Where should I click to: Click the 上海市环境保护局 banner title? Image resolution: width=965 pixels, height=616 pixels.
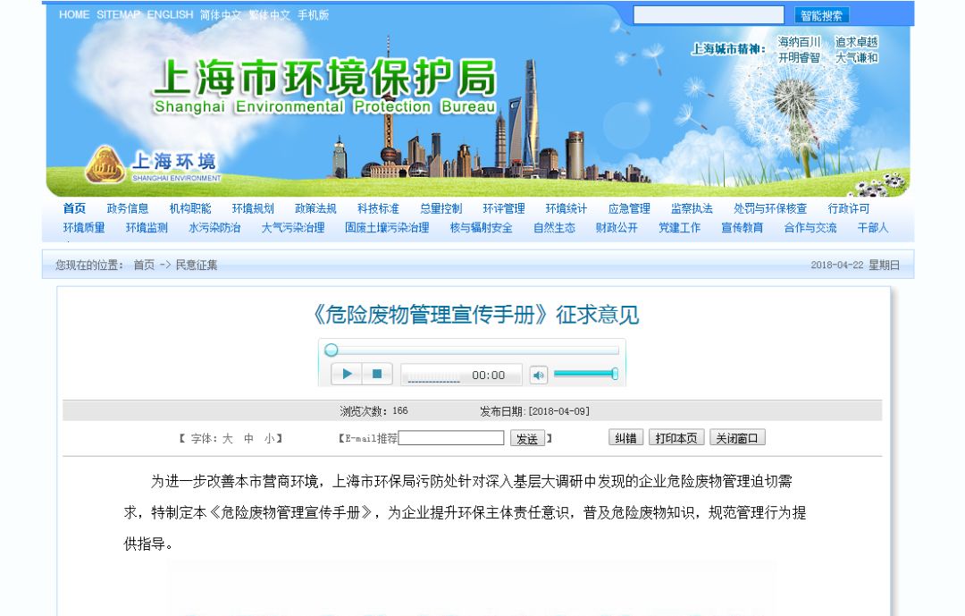[325, 77]
